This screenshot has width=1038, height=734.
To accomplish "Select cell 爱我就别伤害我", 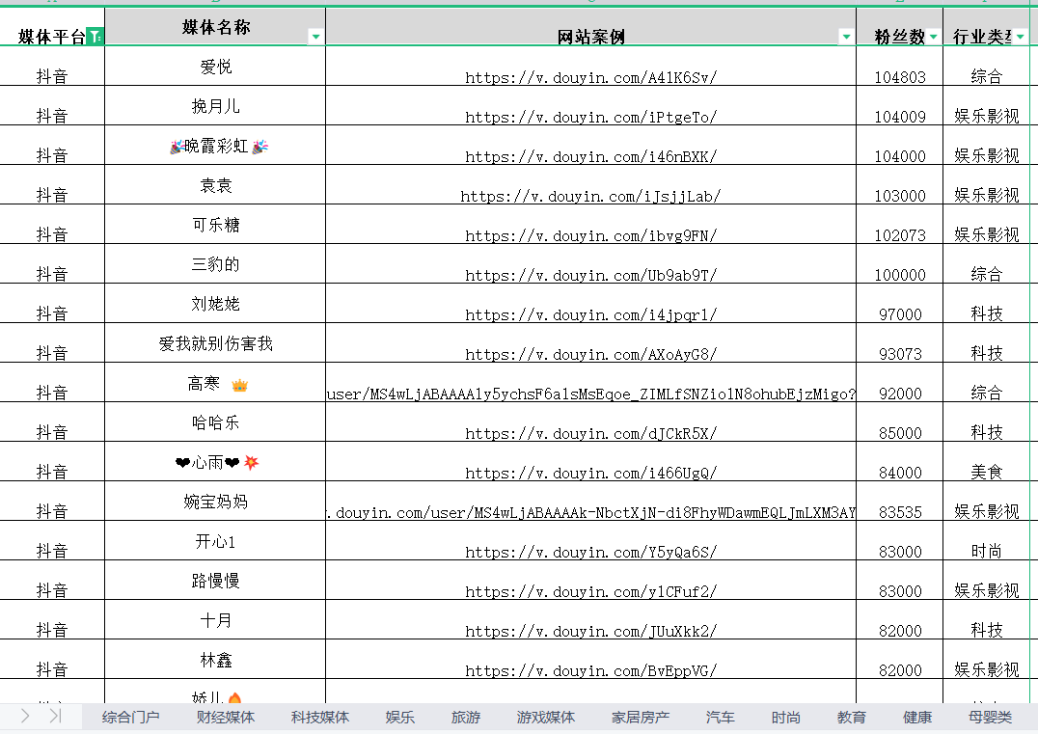I will [x=215, y=343].
